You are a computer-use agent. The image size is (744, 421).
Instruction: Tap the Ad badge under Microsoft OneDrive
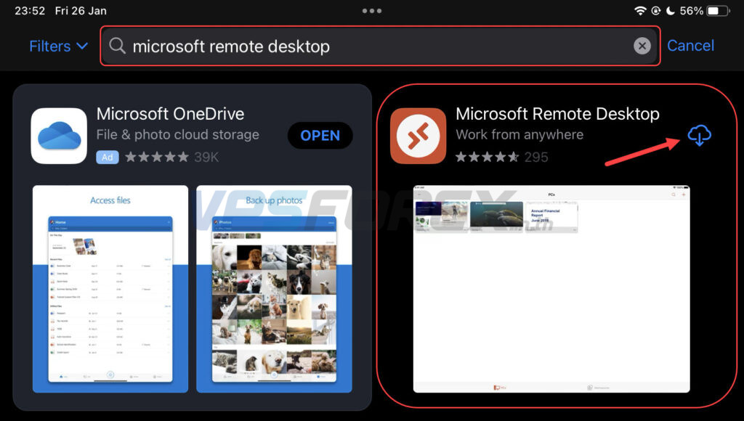click(x=107, y=157)
